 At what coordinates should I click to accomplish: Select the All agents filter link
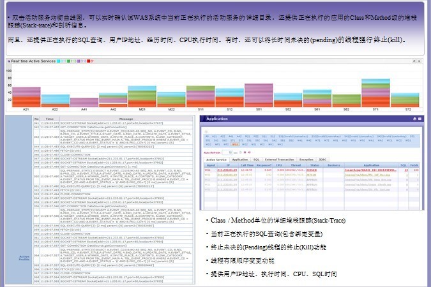tap(208, 136)
